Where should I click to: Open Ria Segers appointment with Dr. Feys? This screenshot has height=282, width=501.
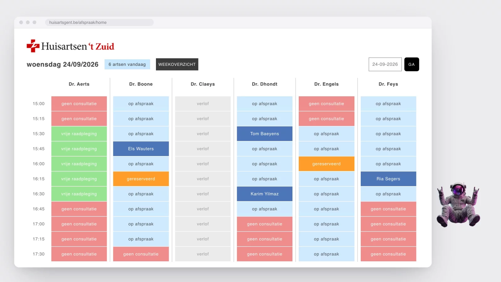388,179
